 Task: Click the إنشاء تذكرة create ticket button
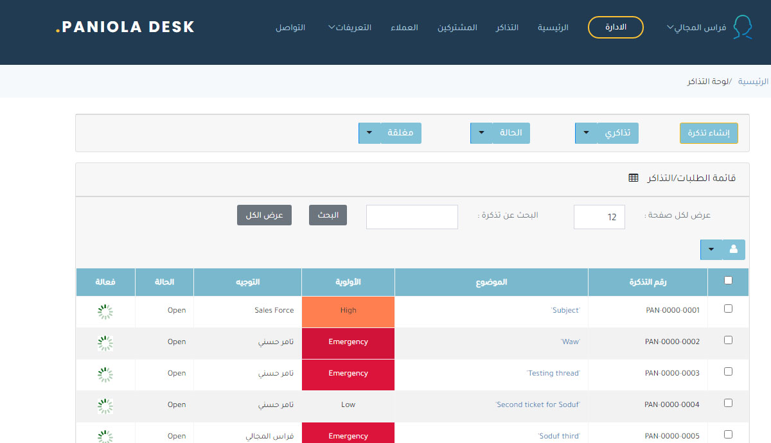point(709,134)
